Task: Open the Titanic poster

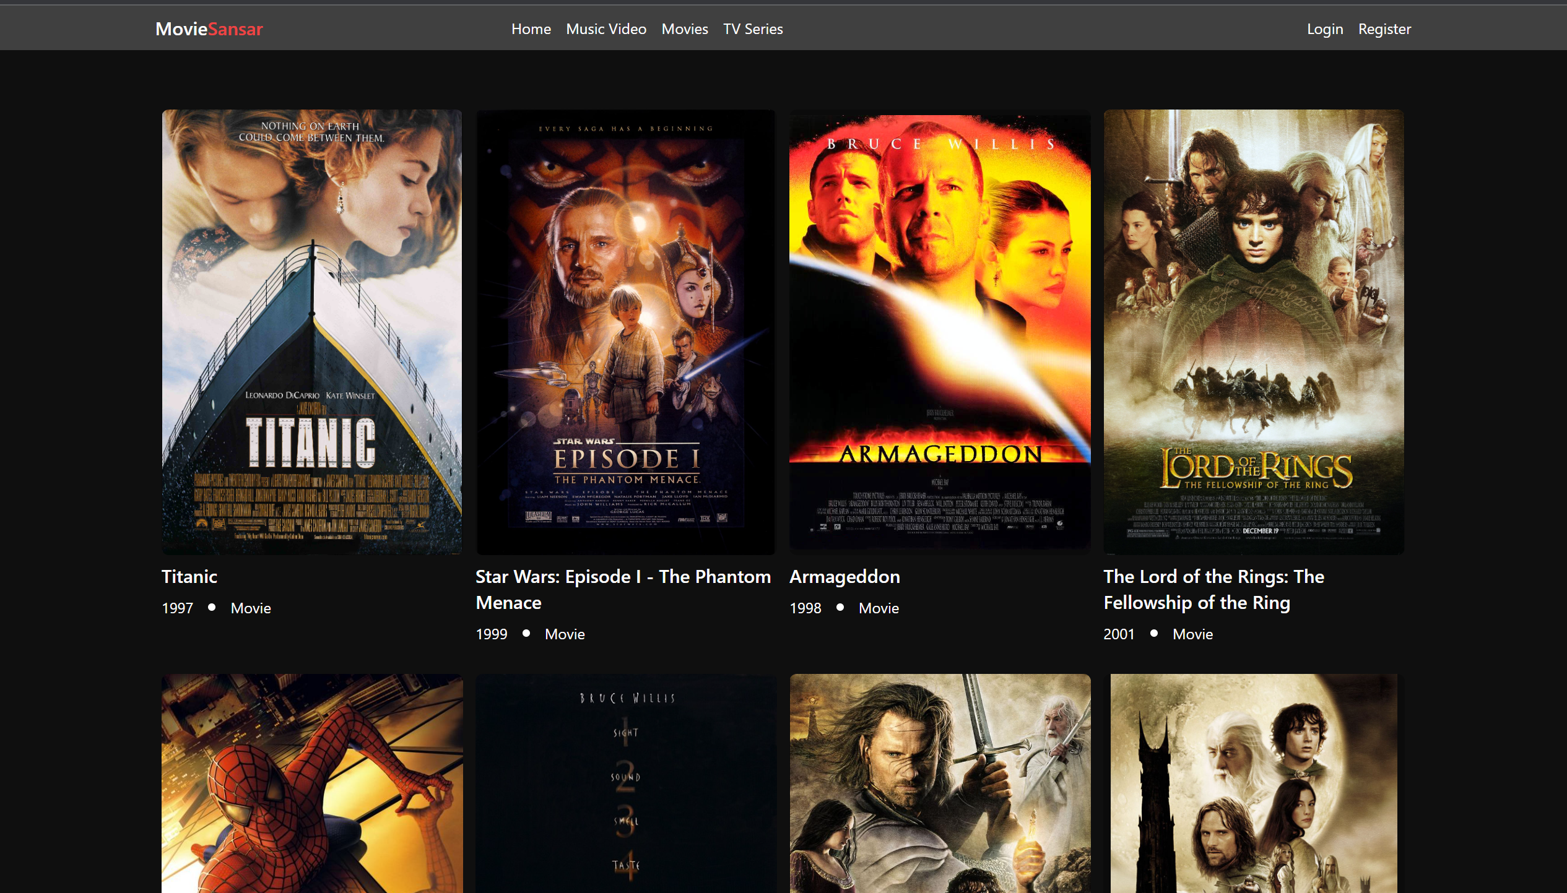Action: (x=312, y=332)
